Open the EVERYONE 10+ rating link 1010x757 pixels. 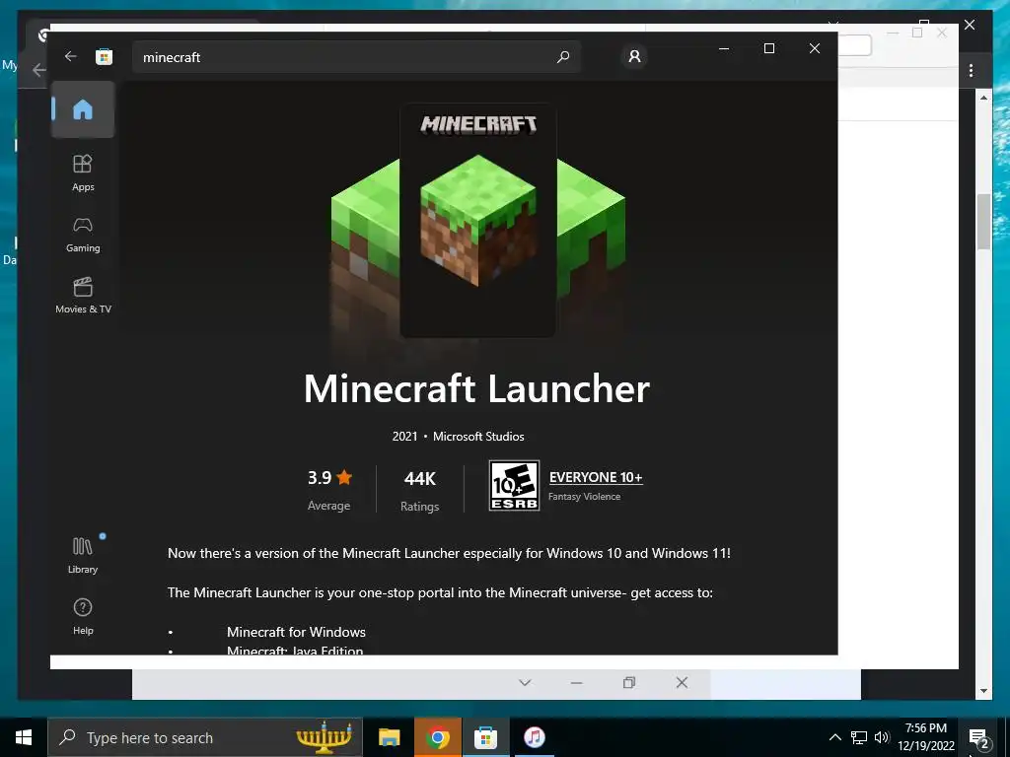[x=596, y=477]
